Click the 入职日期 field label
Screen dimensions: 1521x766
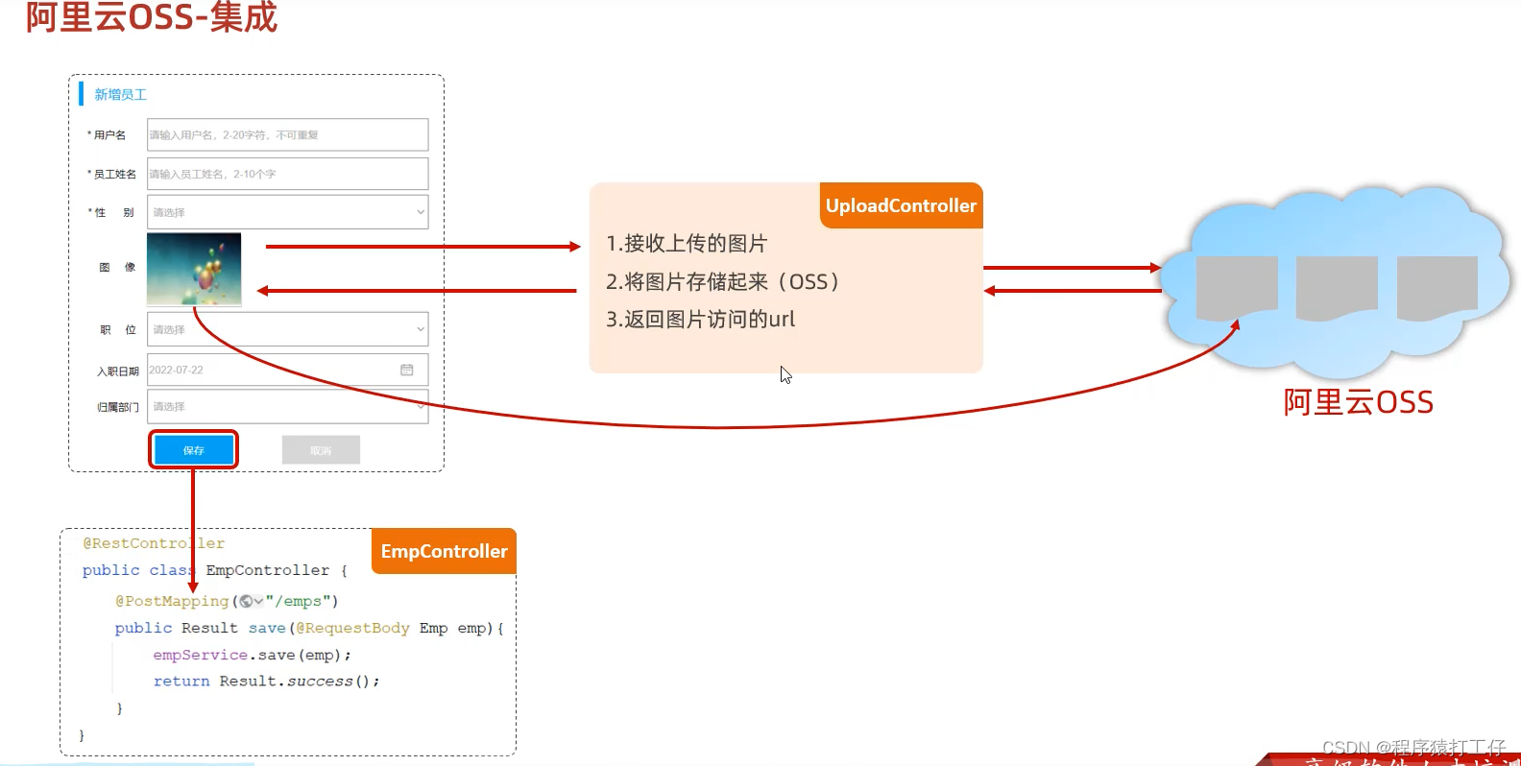118,371
